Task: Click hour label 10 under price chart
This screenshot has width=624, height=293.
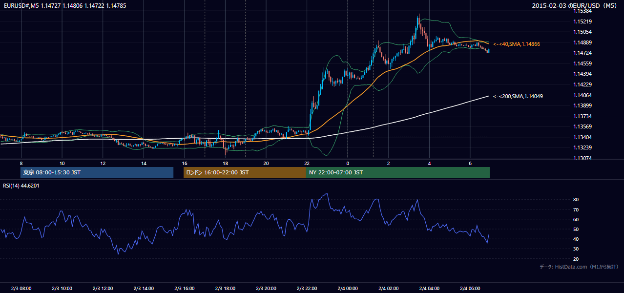Action: click(x=62, y=163)
